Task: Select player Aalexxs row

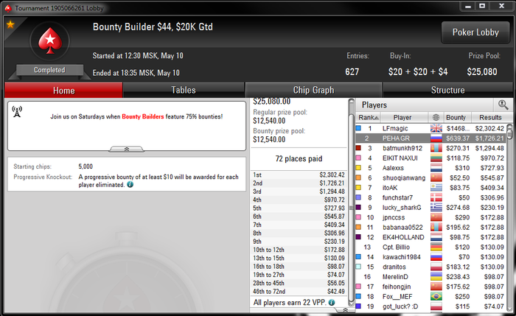Action: pos(431,168)
